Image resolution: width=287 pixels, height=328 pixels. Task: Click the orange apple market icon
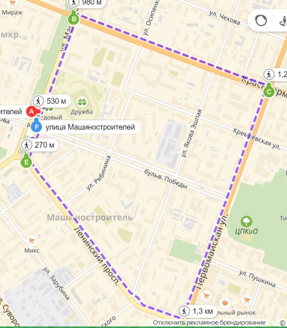click(225, 302)
